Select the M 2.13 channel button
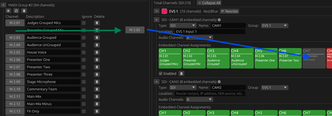332x116 pixels. [15, 111]
